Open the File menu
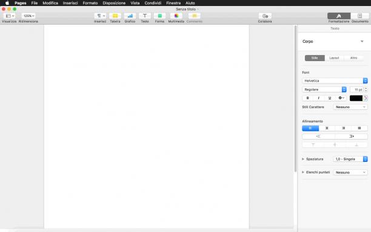Screen dimensions: 371x232 [35, 3]
